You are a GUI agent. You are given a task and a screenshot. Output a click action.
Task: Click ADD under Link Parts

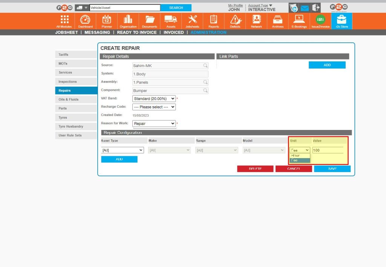click(x=327, y=65)
